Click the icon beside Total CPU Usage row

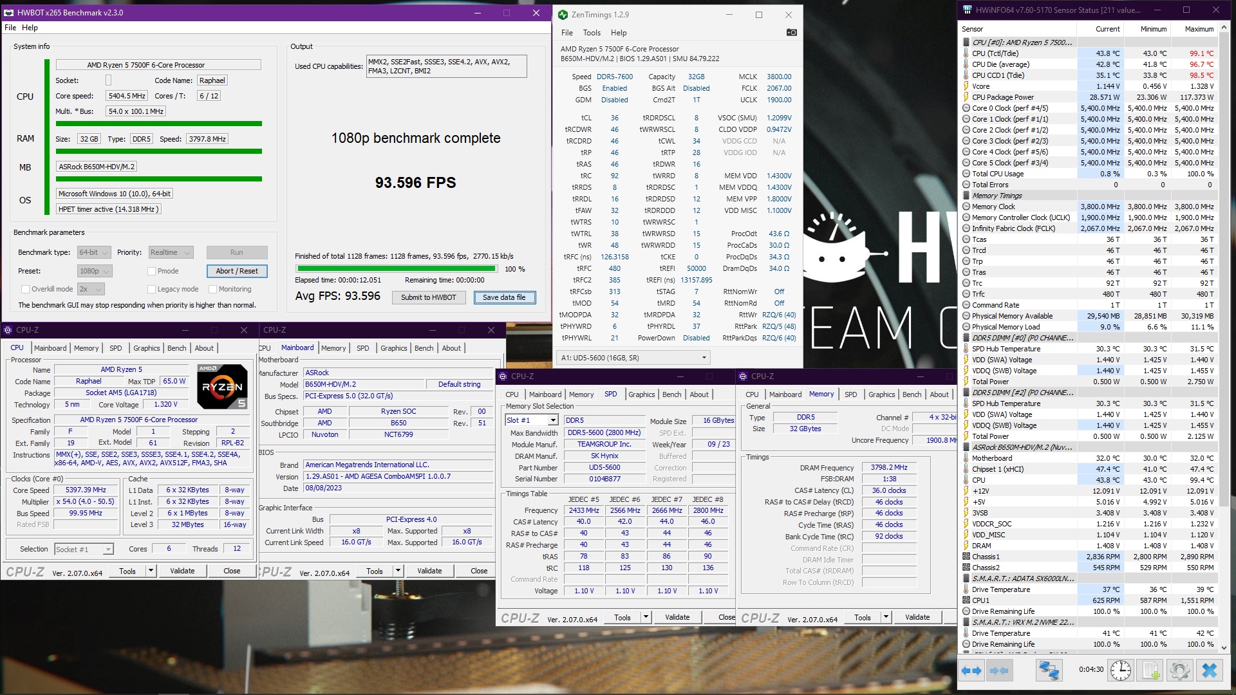click(966, 174)
